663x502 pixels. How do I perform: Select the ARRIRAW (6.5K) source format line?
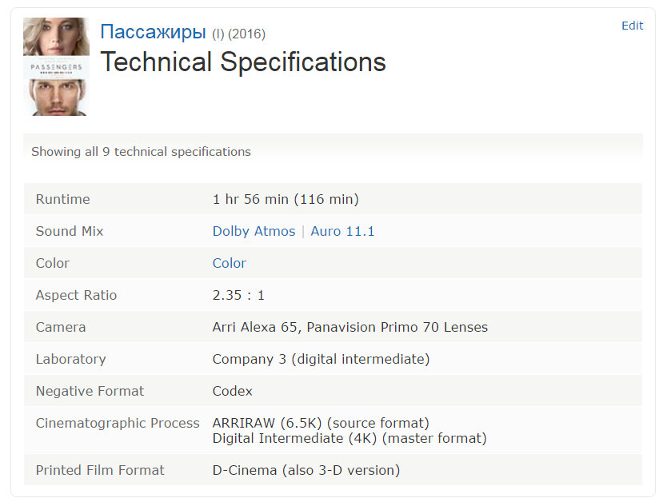coord(321,423)
